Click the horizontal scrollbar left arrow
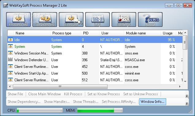195x116 pixels. (x=10, y=86)
